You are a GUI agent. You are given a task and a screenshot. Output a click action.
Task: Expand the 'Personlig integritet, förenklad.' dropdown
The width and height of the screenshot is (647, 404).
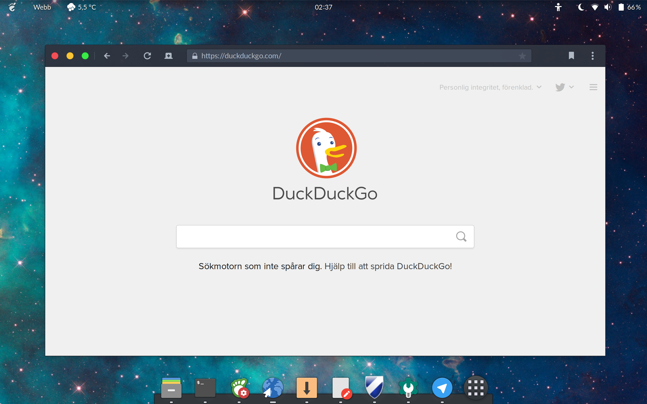pyautogui.click(x=490, y=87)
